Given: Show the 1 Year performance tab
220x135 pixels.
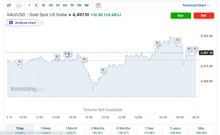Looking at the screenshot, I should click(x=149, y=129).
